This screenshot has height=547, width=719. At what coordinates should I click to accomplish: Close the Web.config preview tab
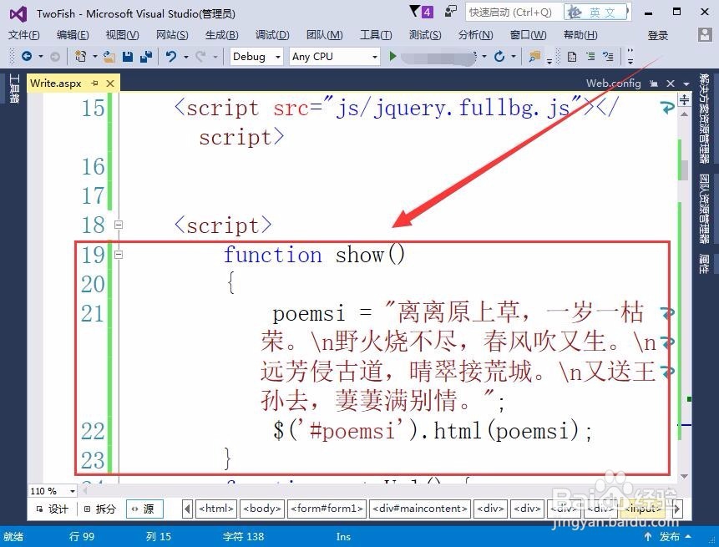pos(671,84)
